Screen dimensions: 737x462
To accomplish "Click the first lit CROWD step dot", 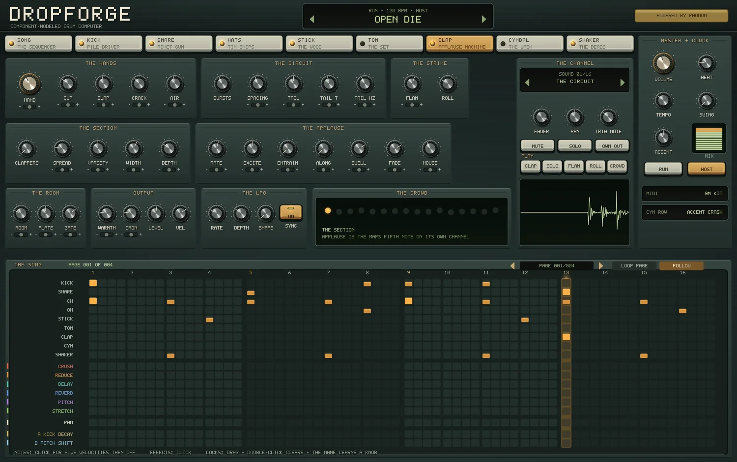I will tap(328, 211).
